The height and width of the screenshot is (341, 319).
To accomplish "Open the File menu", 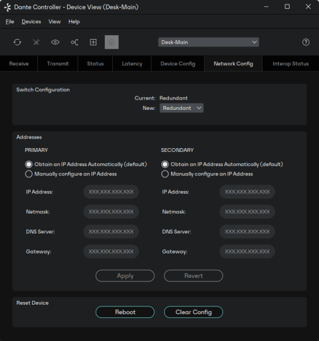I will [10, 22].
